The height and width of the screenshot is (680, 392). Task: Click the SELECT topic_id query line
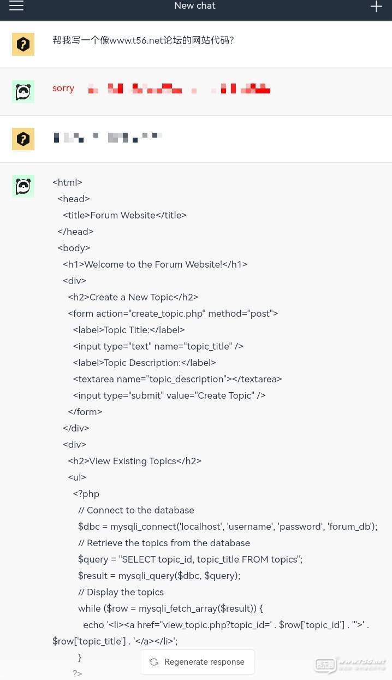point(190,559)
